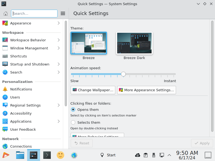Click the Notifications bell icon

point(5,89)
